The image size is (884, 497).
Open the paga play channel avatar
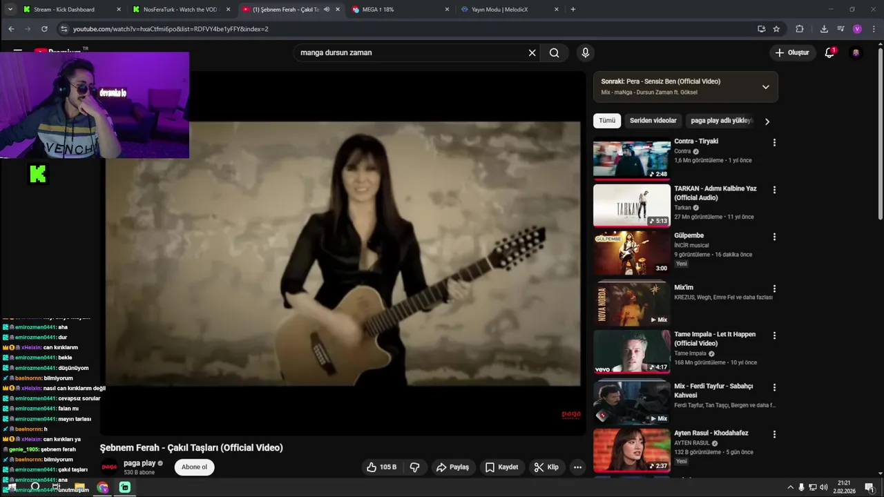coord(110,467)
